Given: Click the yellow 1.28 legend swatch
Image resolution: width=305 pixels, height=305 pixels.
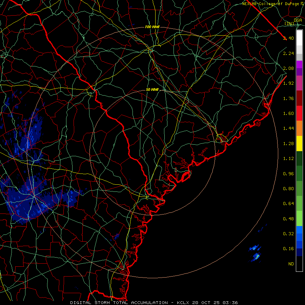Looking at the screenshot, I should coord(299,143).
